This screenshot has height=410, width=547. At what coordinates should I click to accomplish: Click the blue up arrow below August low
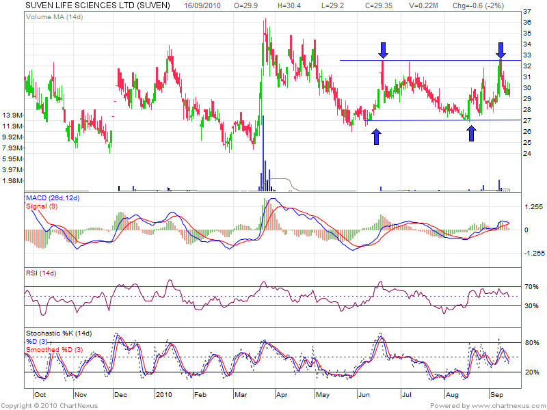pyautogui.click(x=471, y=133)
